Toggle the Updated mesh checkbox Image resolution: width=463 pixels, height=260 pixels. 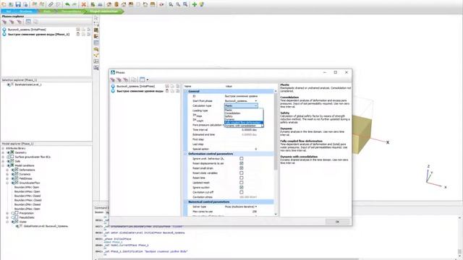(x=241, y=183)
